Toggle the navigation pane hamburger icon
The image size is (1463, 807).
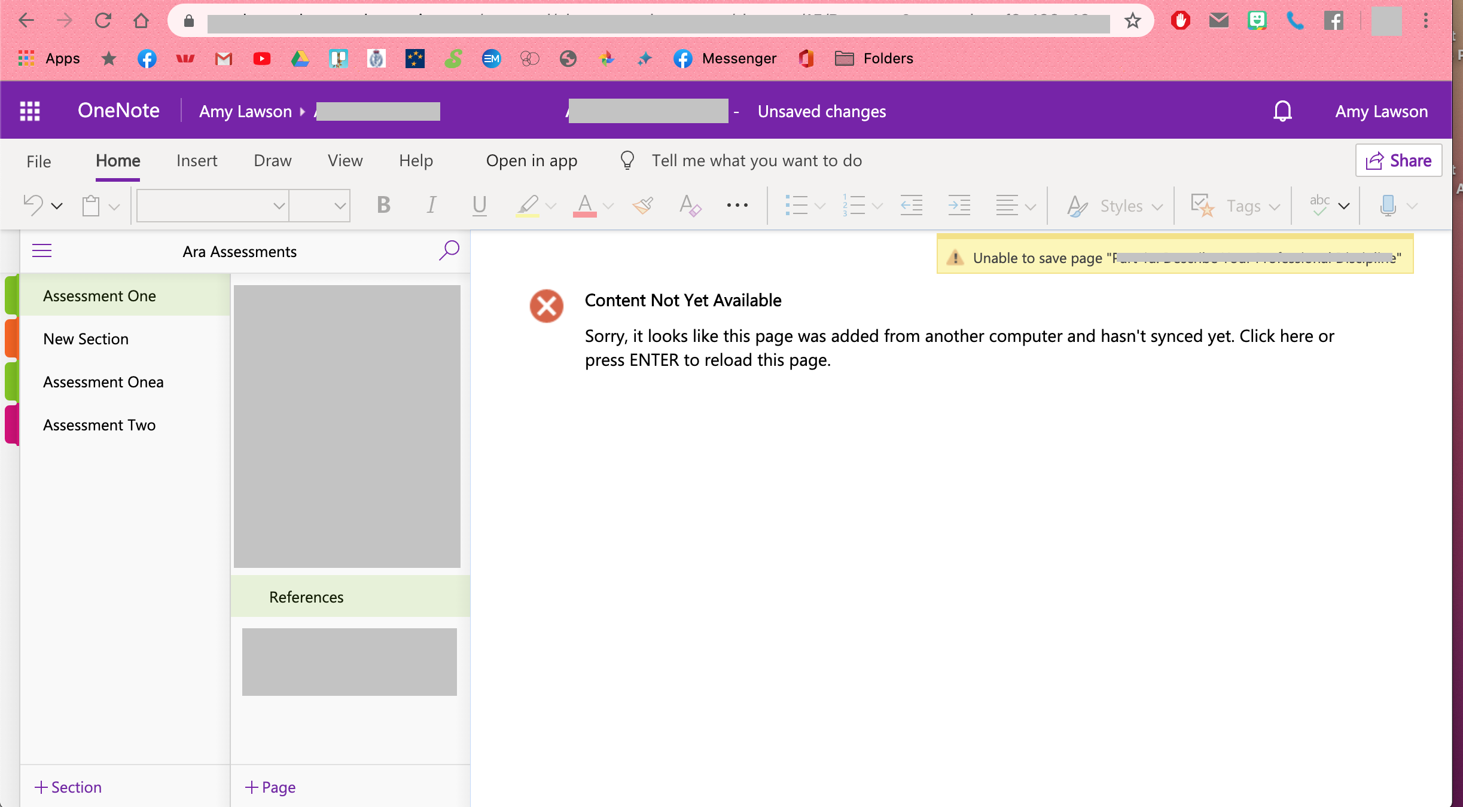click(42, 250)
